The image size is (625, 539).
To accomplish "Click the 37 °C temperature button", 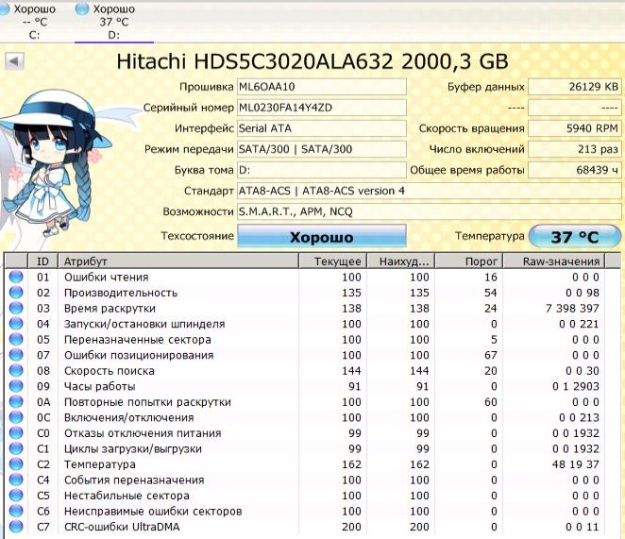I will pyautogui.click(x=574, y=236).
